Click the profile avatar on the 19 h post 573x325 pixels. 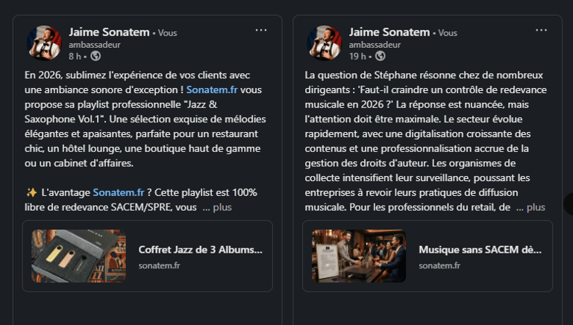[x=325, y=42]
